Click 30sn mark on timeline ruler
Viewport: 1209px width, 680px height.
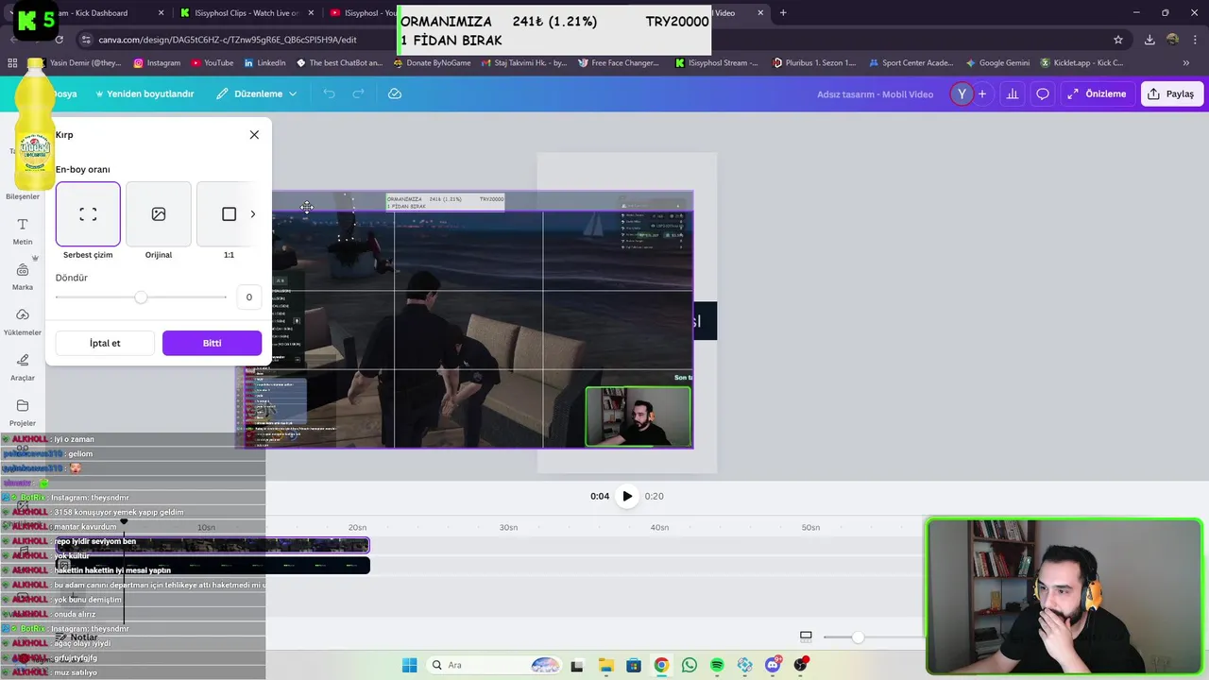(508, 527)
